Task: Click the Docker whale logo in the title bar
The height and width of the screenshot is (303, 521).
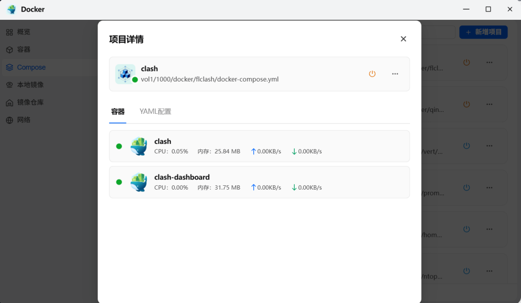Action: [x=11, y=9]
